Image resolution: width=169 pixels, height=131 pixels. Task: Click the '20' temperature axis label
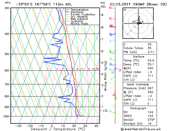coord(74,126)
